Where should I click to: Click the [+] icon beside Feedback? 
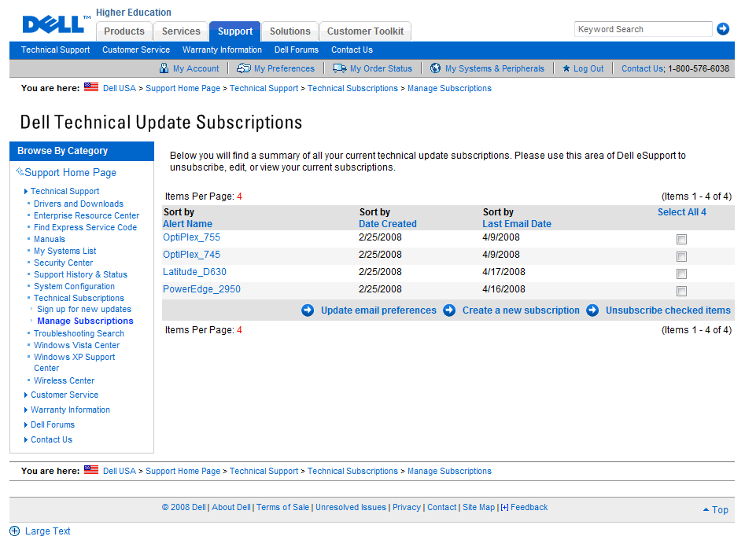[504, 507]
